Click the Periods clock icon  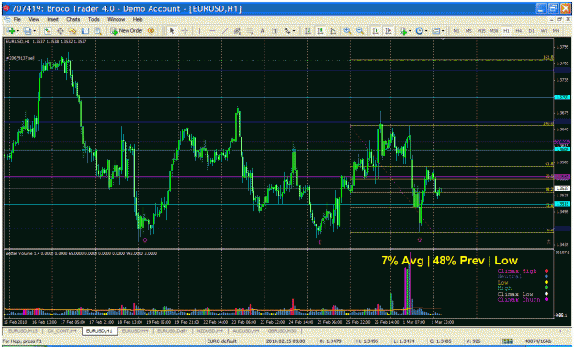[420, 31]
